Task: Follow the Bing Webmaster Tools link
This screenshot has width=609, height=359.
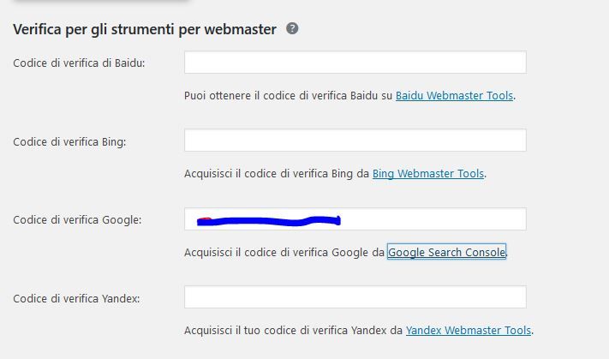Action: (x=428, y=174)
